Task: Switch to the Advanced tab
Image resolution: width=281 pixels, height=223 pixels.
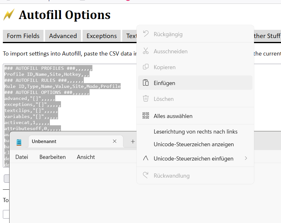Action: (x=63, y=36)
